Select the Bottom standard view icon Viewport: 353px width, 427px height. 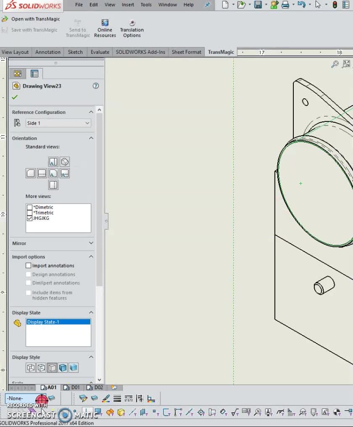[53, 185]
